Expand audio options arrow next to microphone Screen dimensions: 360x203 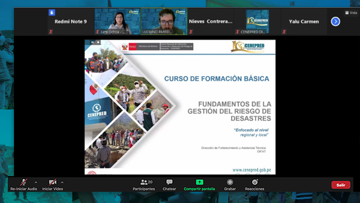[36, 182]
